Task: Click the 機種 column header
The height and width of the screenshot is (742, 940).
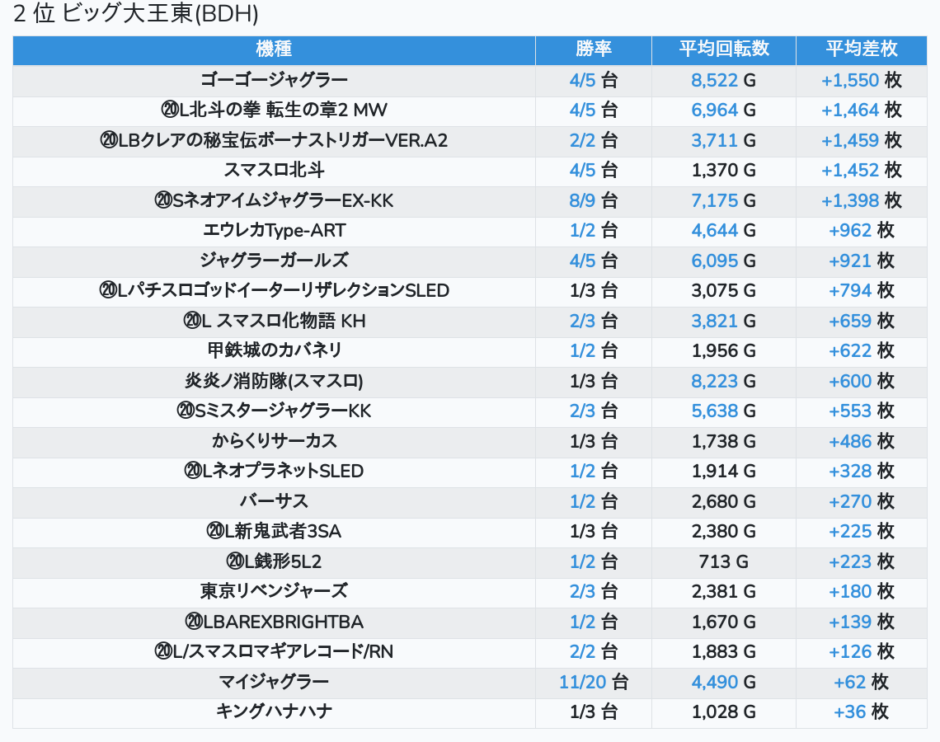Action: pyautogui.click(x=274, y=49)
